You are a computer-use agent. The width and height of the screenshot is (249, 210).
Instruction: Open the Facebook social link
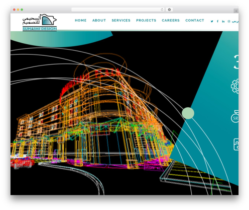[218, 21]
